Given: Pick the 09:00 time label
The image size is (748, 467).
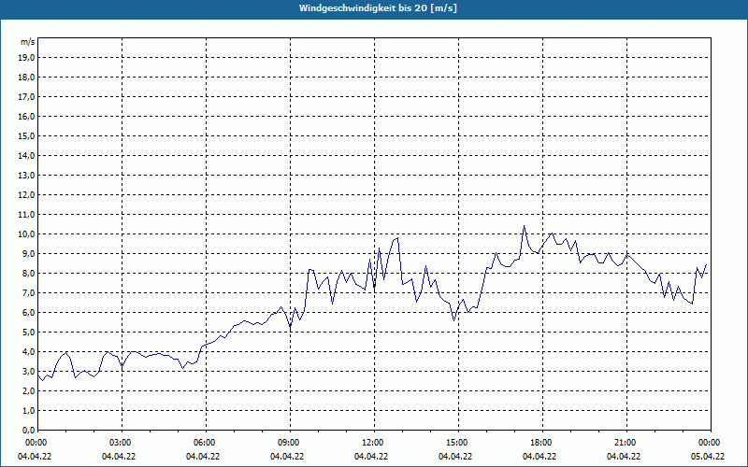Looking at the screenshot, I should 291,443.
